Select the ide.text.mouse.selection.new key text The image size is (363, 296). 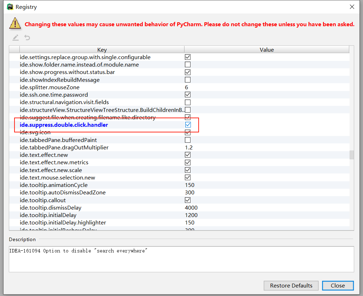click(57, 177)
